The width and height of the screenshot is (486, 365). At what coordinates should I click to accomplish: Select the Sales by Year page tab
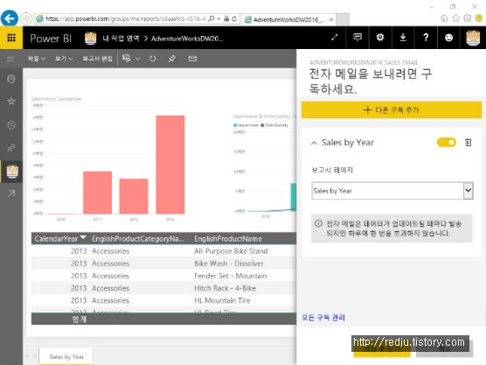tap(66, 356)
